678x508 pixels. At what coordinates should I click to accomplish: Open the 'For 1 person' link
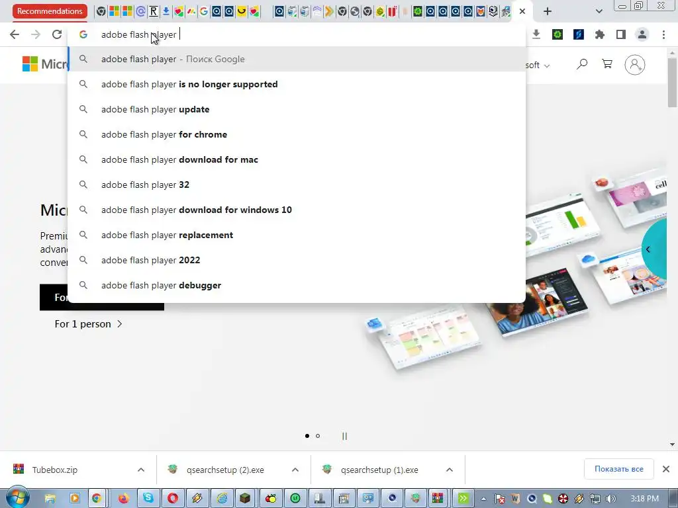click(x=88, y=324)
